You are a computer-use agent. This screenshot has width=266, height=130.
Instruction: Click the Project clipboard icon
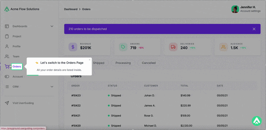click(x=7, y=36)
